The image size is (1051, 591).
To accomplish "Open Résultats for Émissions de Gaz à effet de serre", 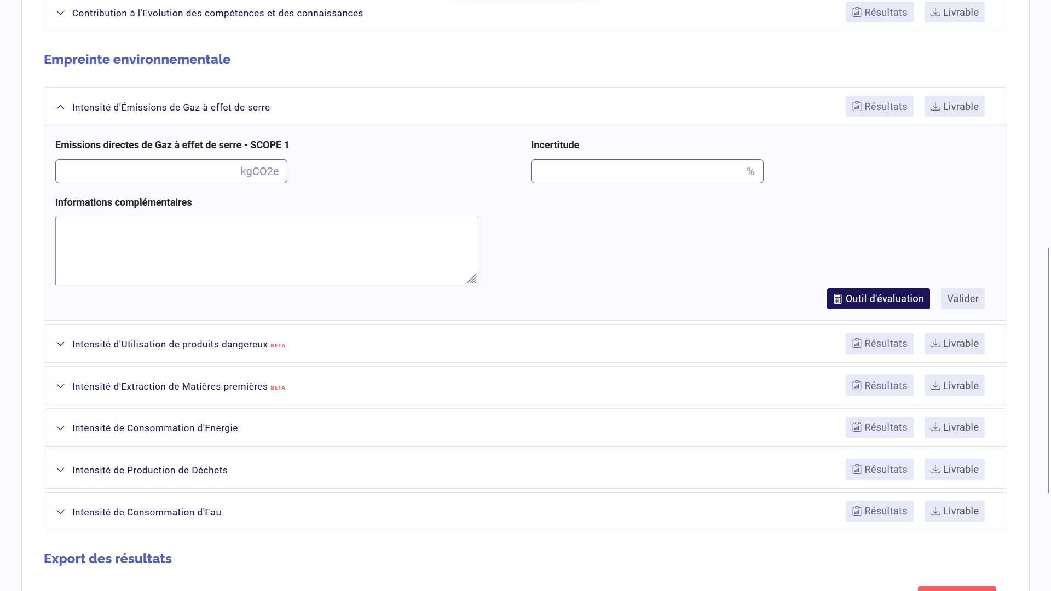I will 879,107.
